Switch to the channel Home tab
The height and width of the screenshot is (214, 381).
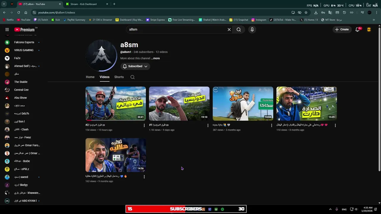point(90,77)
